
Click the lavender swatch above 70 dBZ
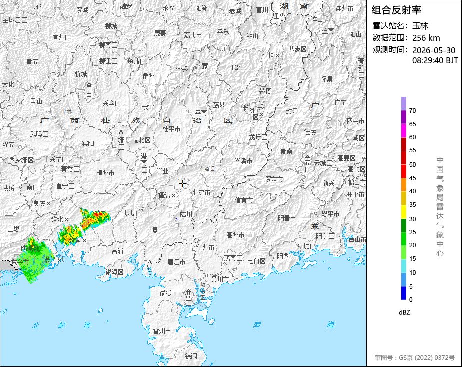[x=403, y=103]
